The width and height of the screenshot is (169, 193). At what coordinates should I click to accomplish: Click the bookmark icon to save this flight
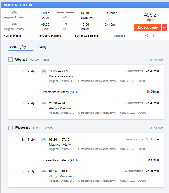coord(154,36)
